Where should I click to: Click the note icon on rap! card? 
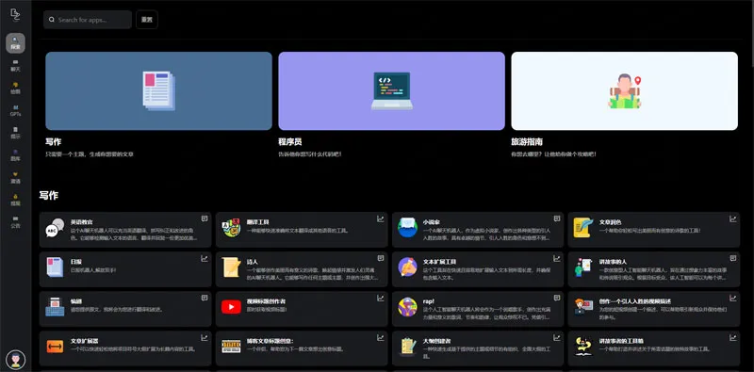point(557,298)
